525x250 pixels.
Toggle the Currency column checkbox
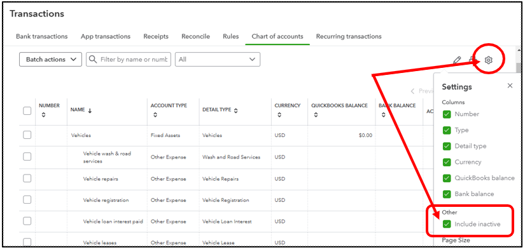tap(447, 162)
